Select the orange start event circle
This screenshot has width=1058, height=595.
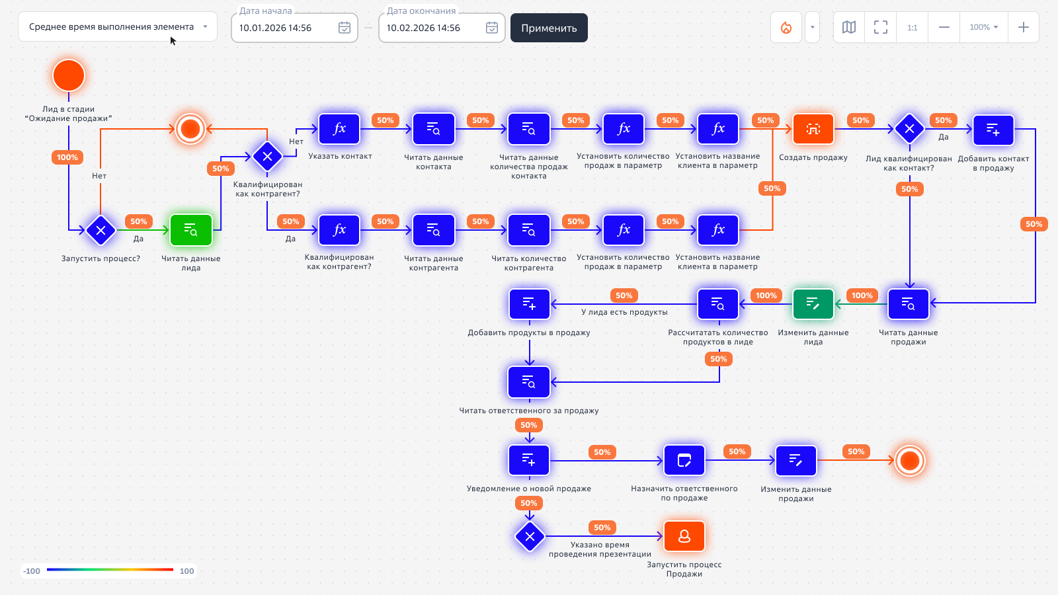pos(69,75)
